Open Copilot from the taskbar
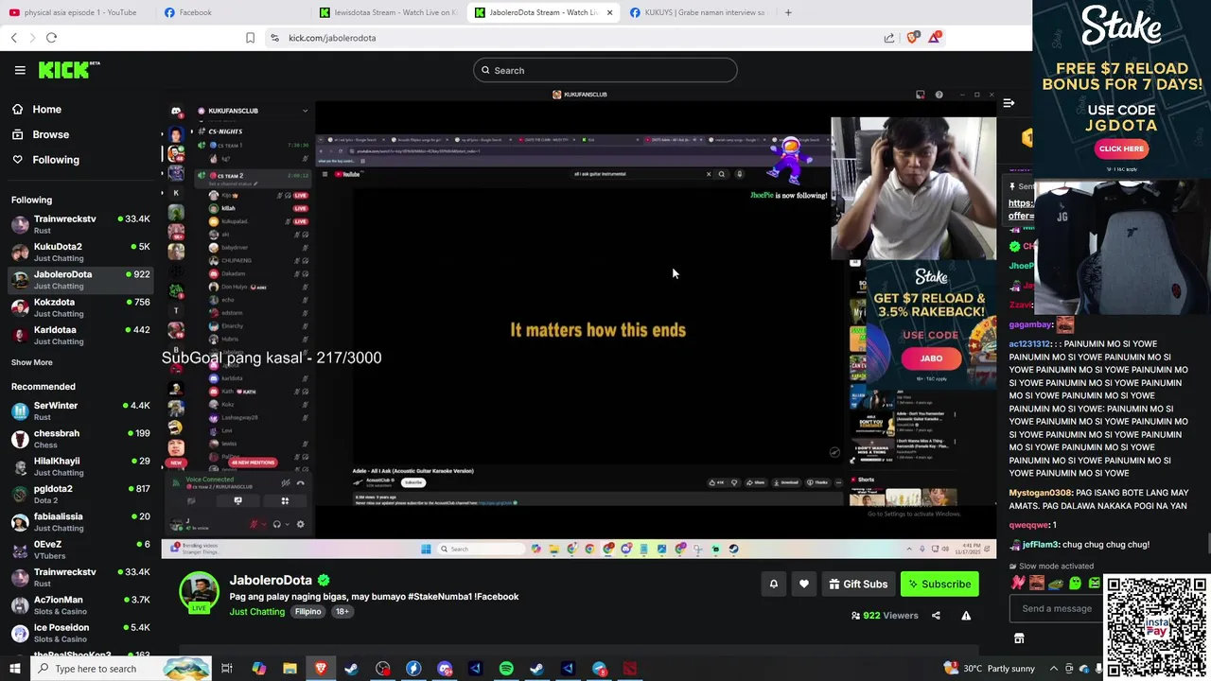 (x=258, y=669)
